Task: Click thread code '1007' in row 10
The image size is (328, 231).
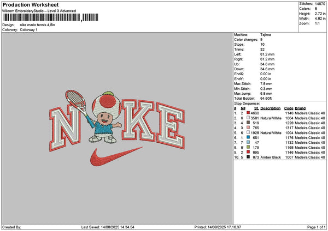Action: [289, 157]
